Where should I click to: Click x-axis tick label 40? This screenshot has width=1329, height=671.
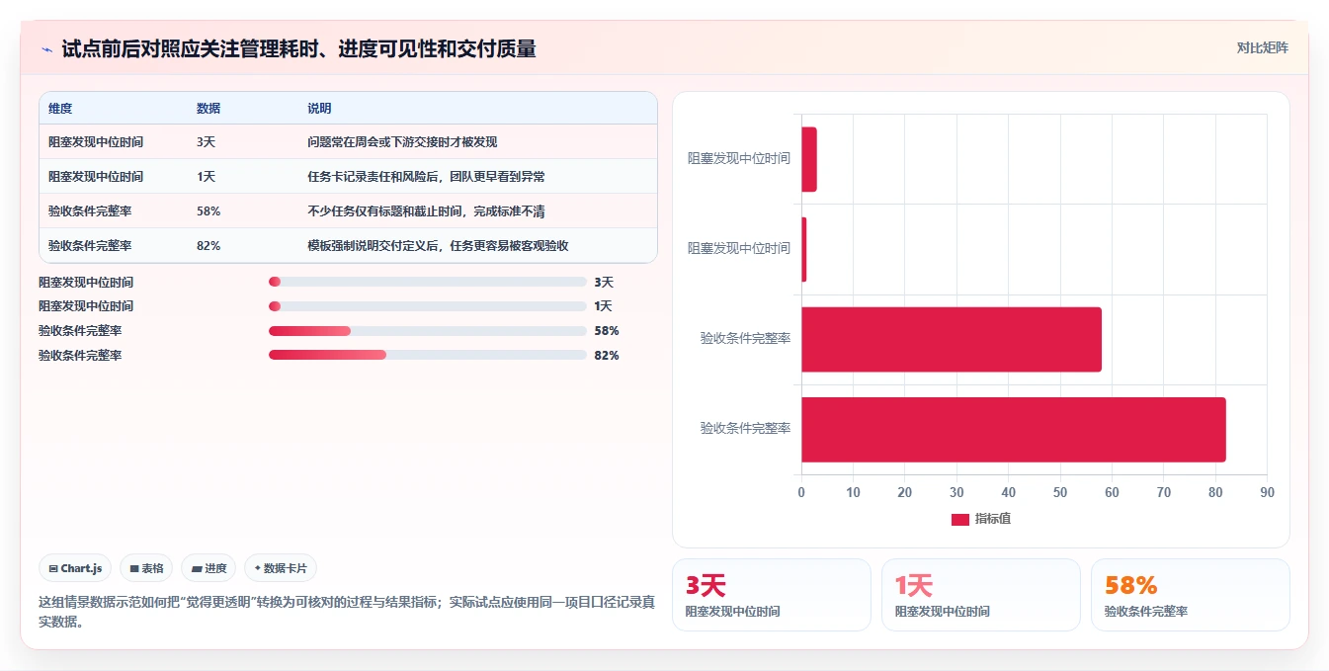1009,492
